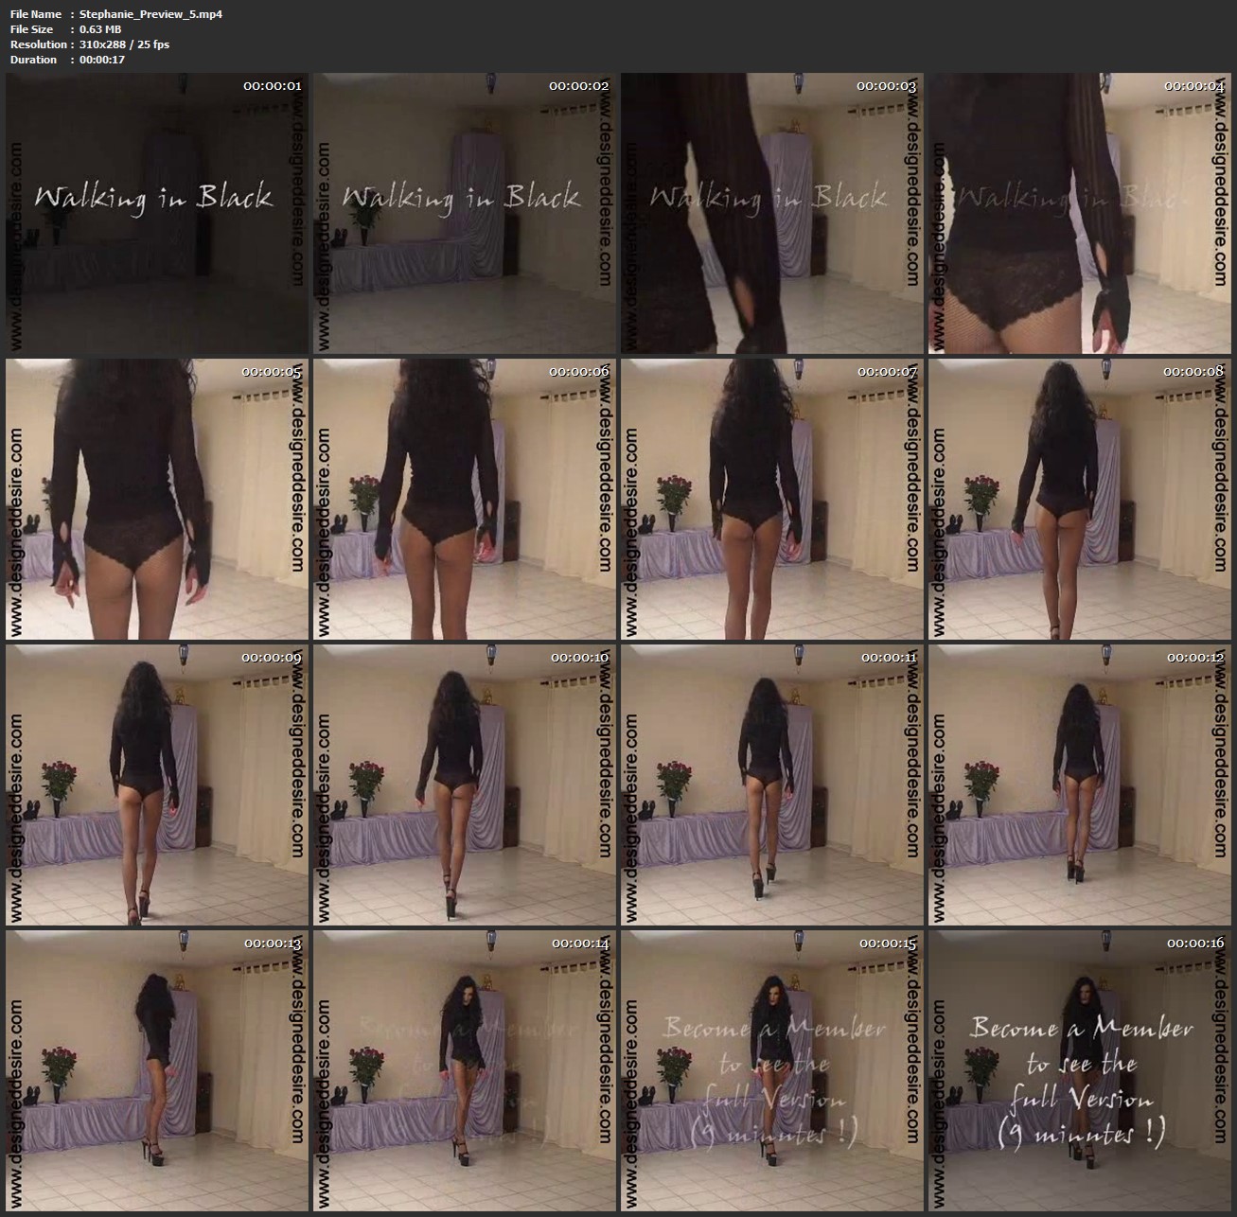The width and height of the screenshot is (1237, 1217).
Task: Select the thumbnail timestamped 00:00:05
Action: pos(157,499)
